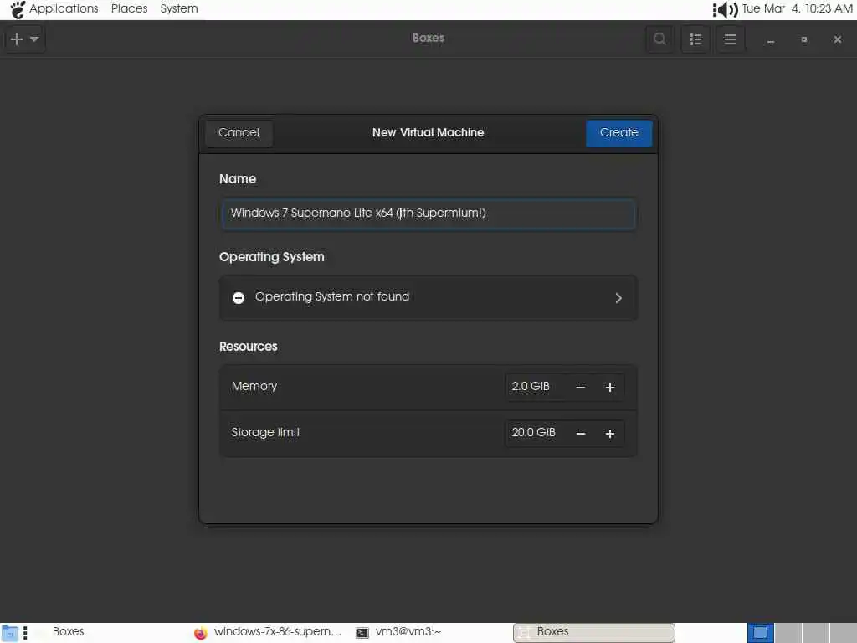Open search in the Boxes header bar
This screenshot has height=643, width=857.
[659, 39]
